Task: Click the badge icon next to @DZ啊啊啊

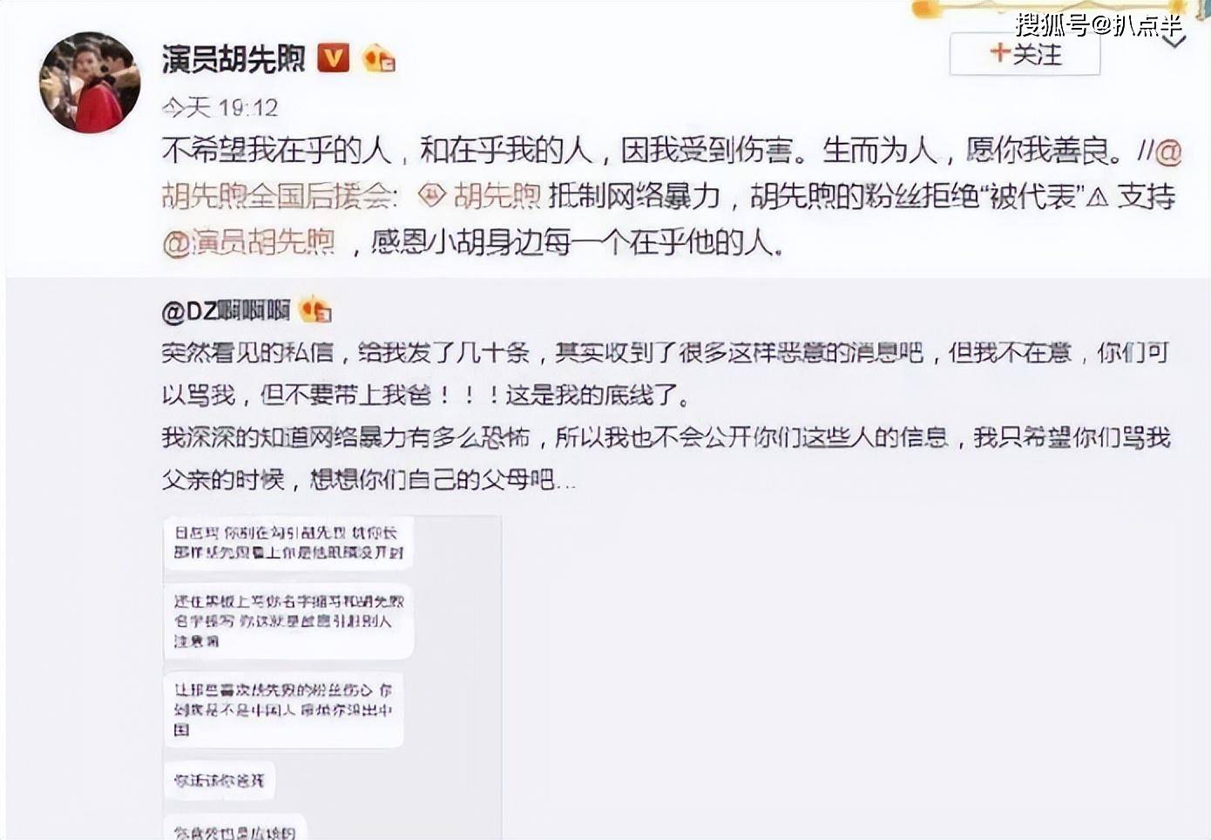Action: pyautogui.click(x=315, y=309)
